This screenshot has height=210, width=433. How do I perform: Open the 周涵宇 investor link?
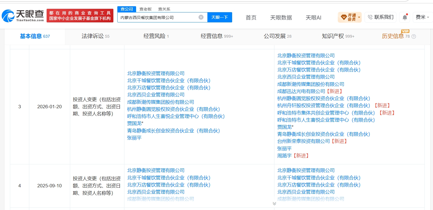284,156
